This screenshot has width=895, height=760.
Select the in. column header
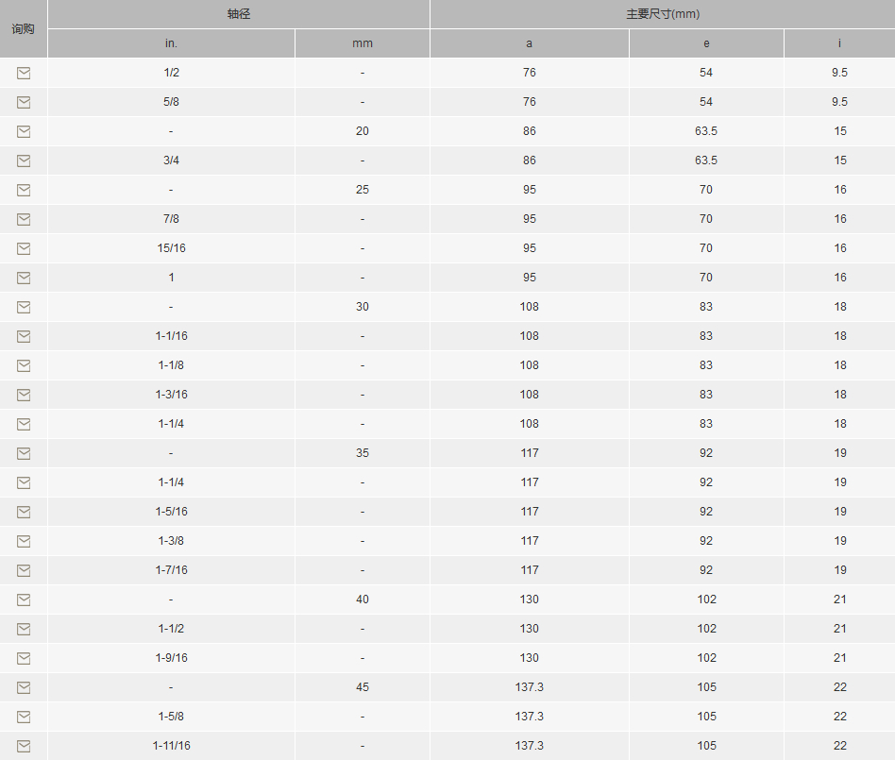tap(171, 43)
